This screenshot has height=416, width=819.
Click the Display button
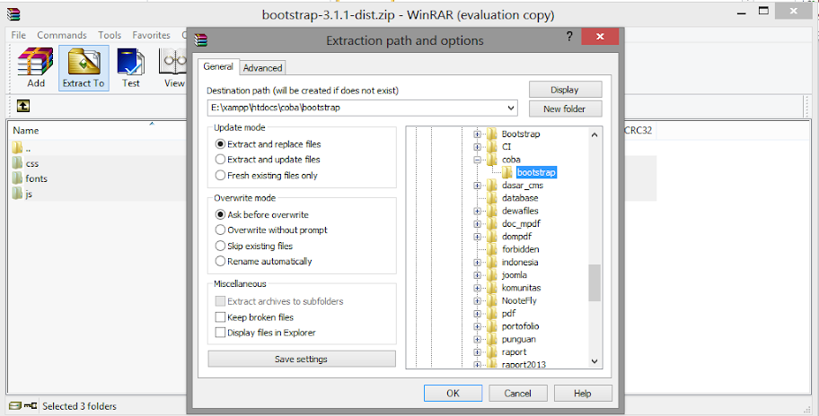pos(565,90)
